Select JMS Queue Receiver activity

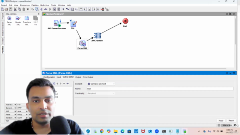(57, 24)
